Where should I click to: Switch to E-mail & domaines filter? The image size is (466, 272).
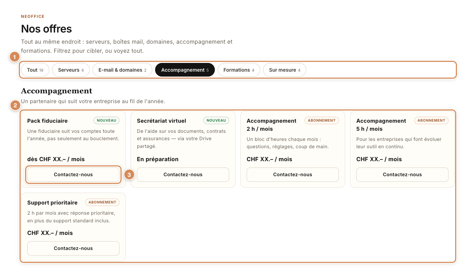(122, 70)
